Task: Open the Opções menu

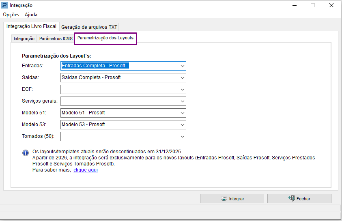Action: pos(11,15)
